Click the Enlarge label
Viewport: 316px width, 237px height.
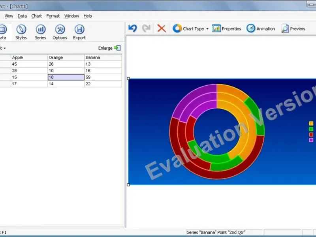105,48
